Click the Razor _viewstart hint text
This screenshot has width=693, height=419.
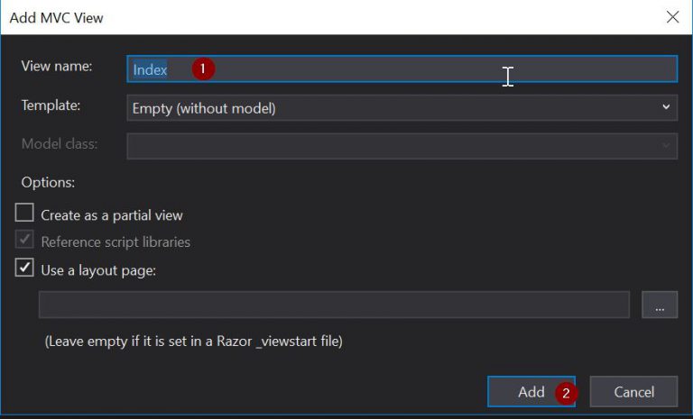(193, 342)
